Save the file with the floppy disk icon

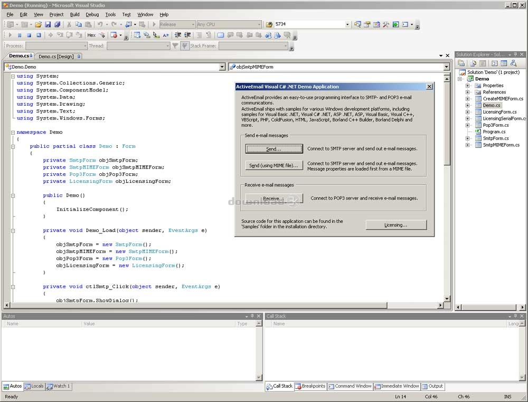coord(48,24)
